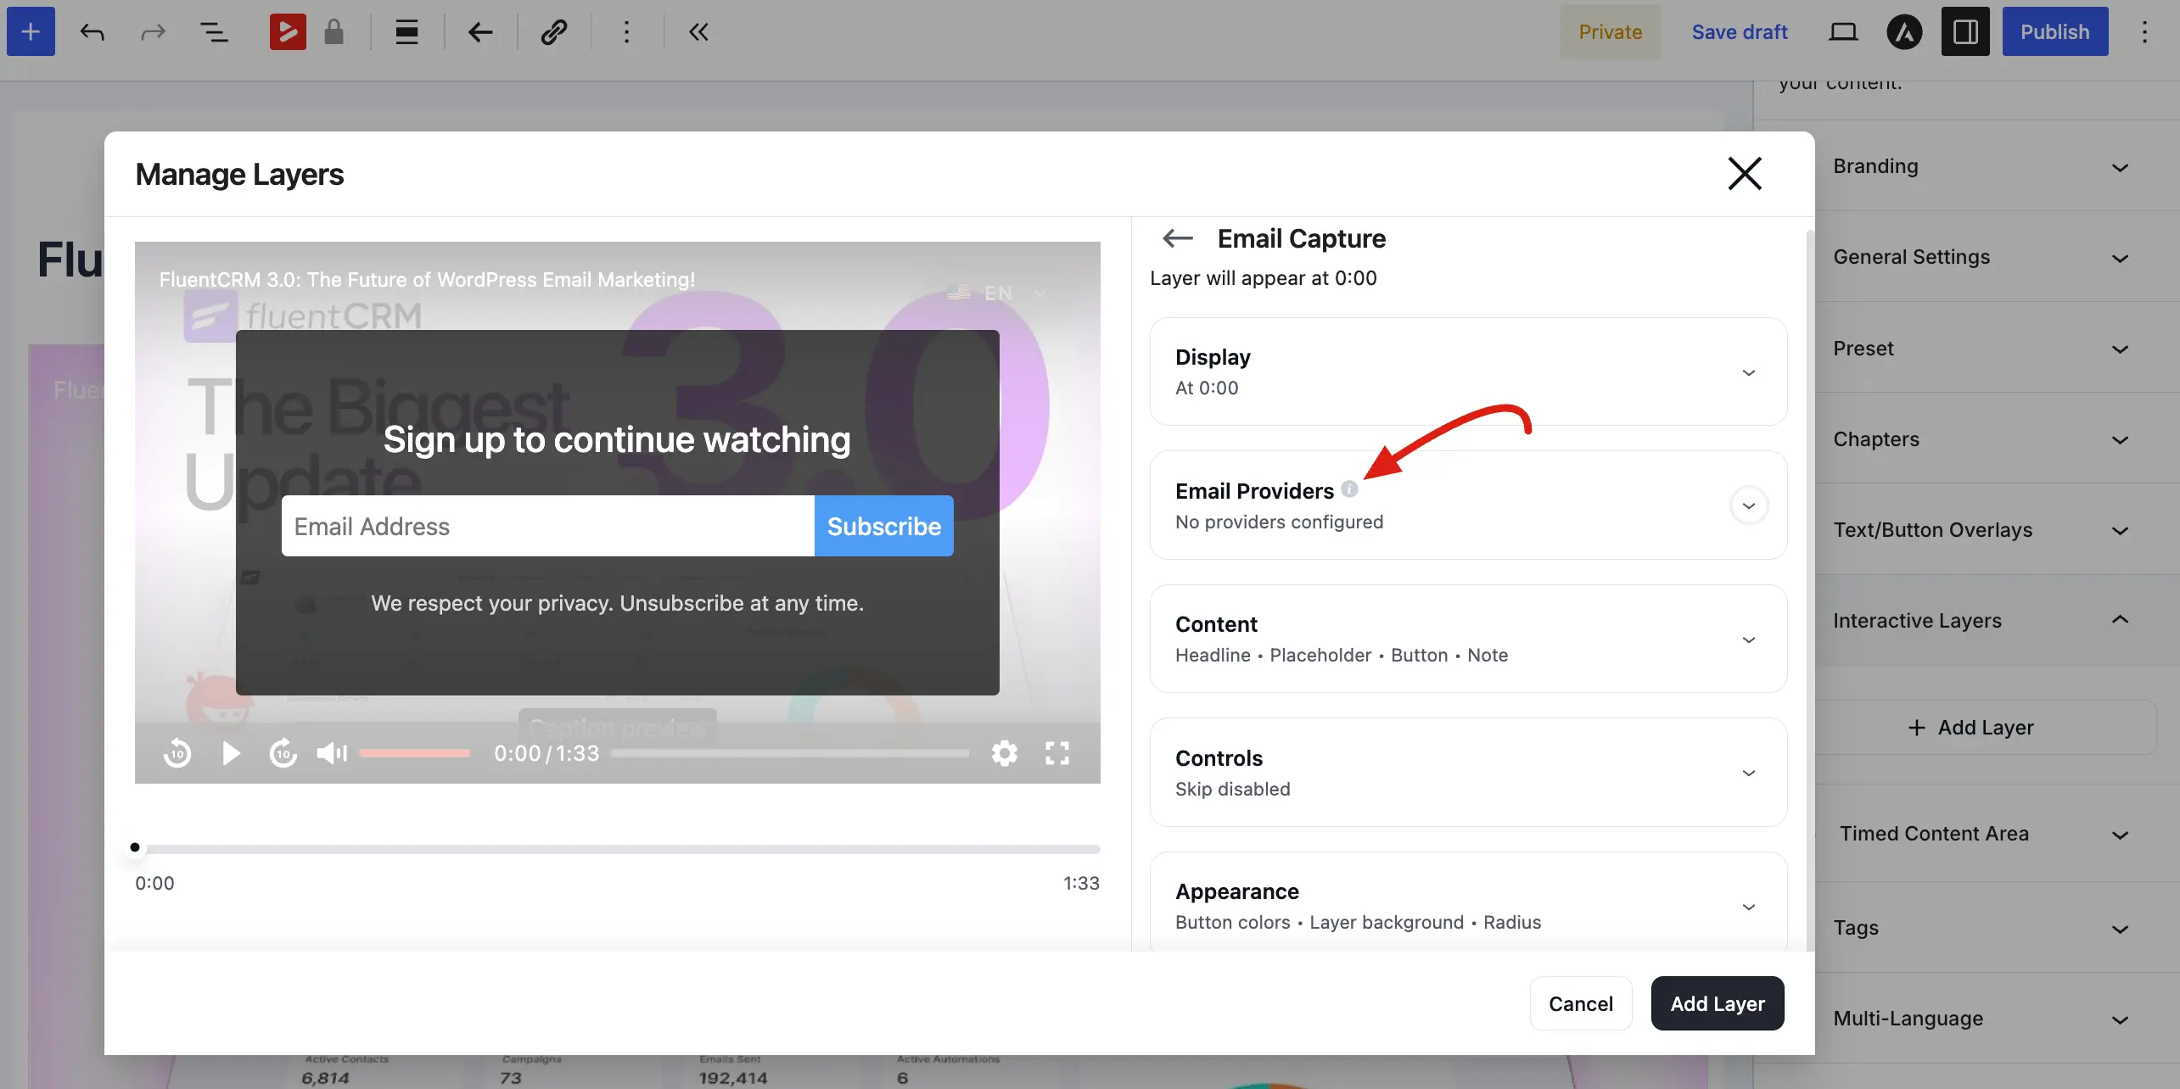2180x1089 pixels.
Task: Open the video player settings gear
Action: click(x=1005, y=753)
